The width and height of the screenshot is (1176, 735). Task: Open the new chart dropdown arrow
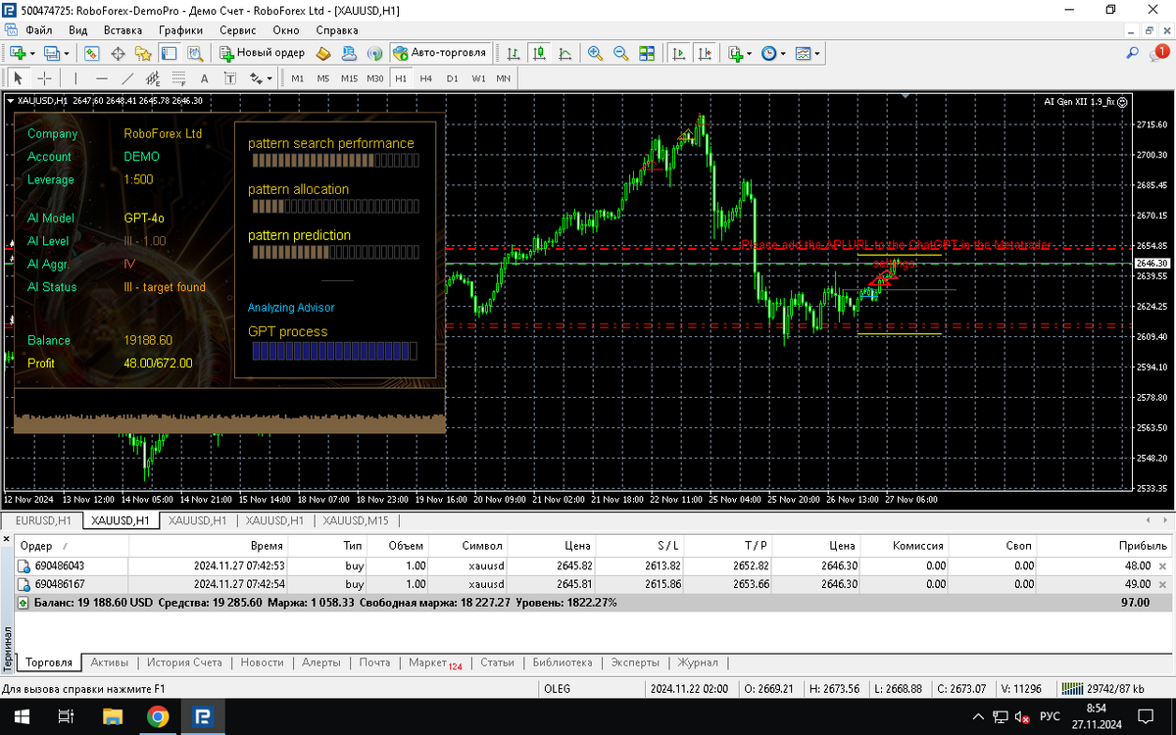pos(32,53)
